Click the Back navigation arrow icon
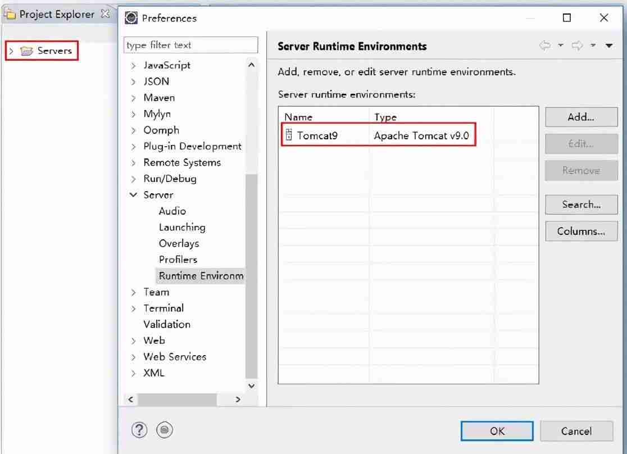627x454 pixels. [x=544, y=46]
